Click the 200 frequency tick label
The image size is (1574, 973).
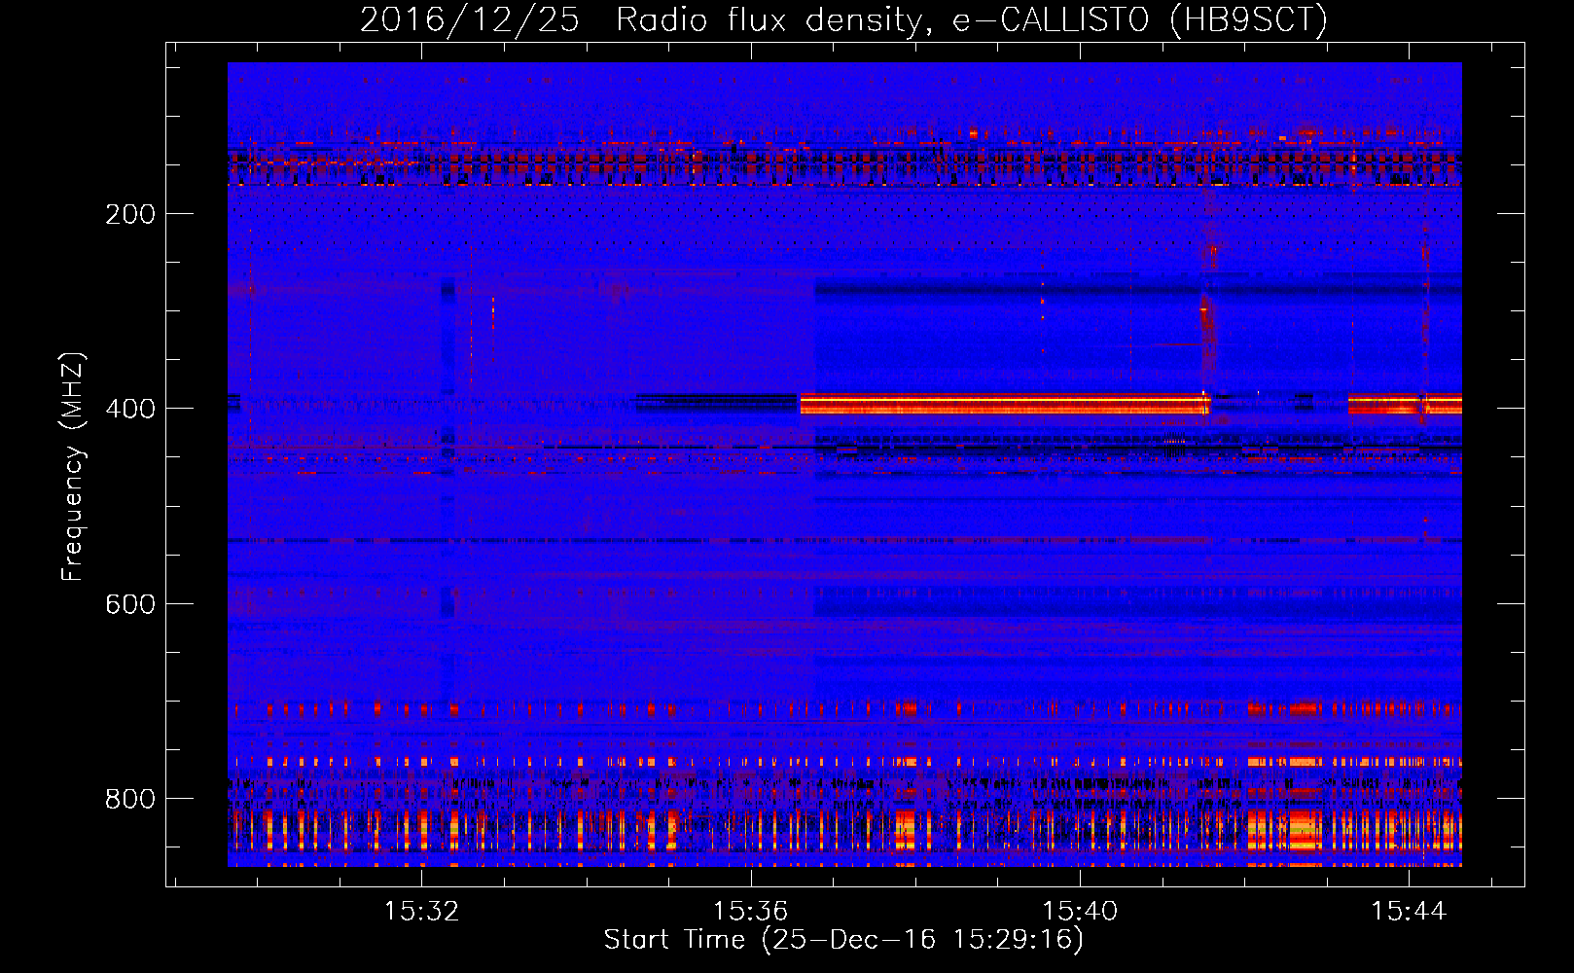click(130, 214)
